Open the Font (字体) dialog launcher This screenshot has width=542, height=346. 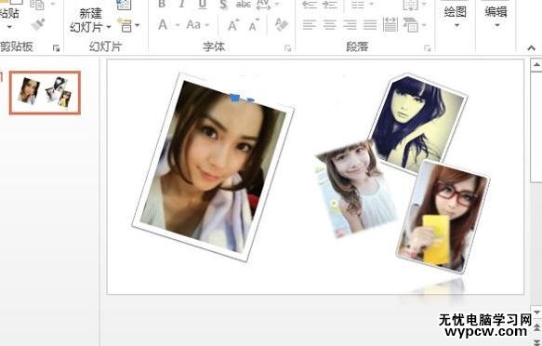287,48
